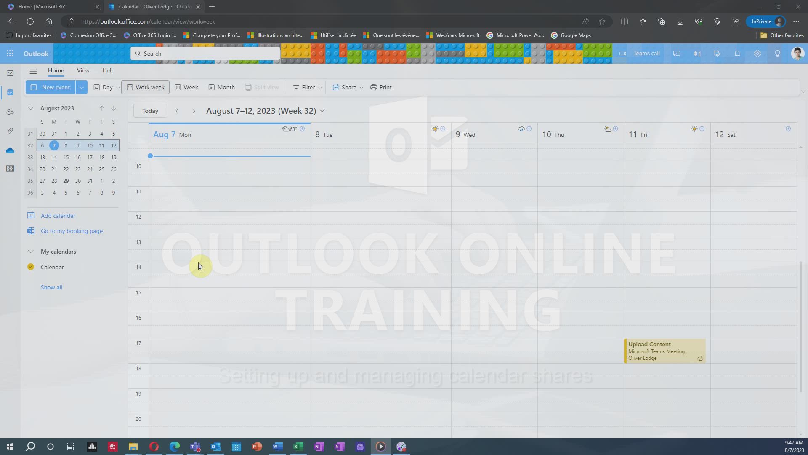The width and height of the screenshot is (808, 455).
Task: Add page to browser favorites star
Action: click(602, 21)
